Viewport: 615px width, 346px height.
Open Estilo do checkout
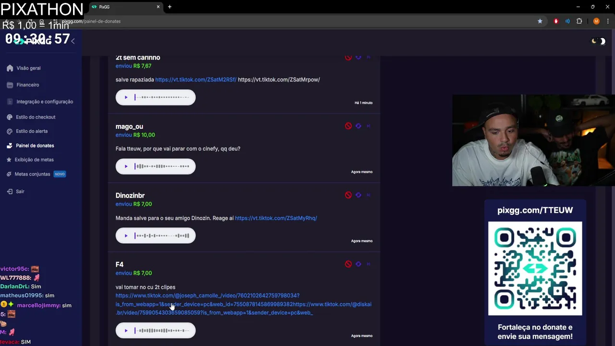pos(31,117)
